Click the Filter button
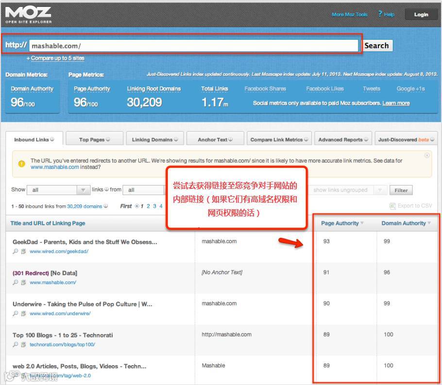The width and height of the screenshot is (442, 385). [401, 190]
